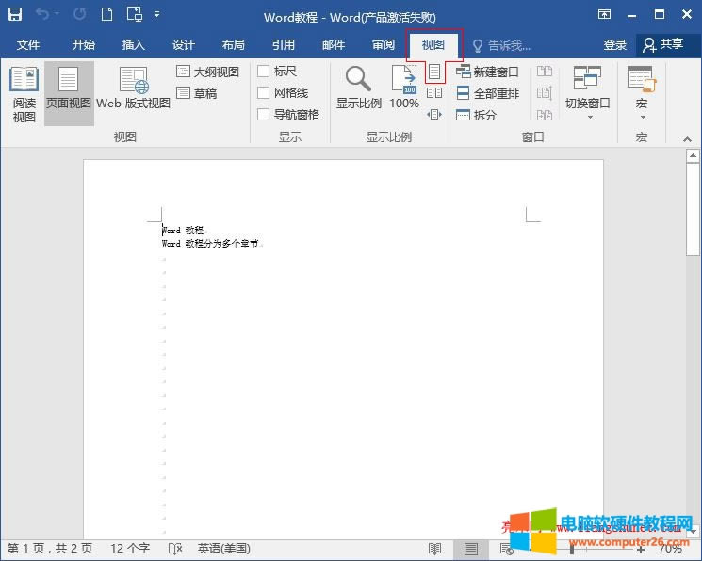
Task: Open the Macros (宏) dropdown
Action: (x=642, y=94)
